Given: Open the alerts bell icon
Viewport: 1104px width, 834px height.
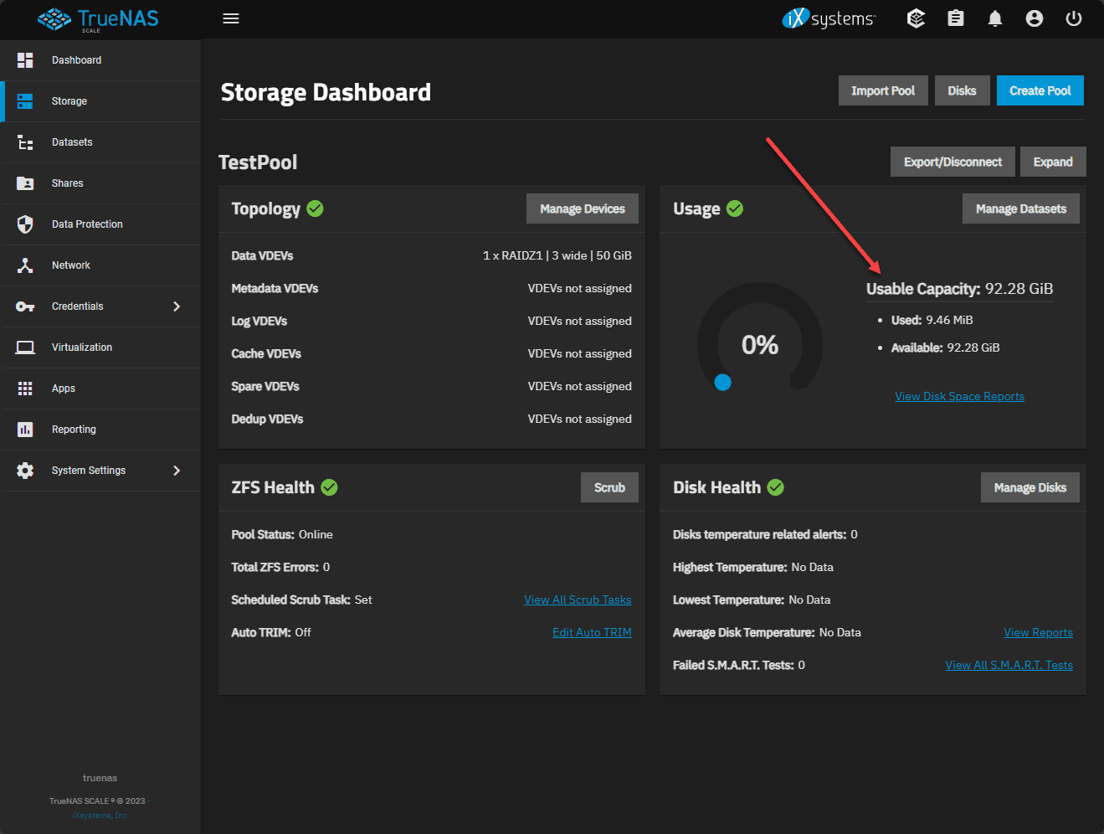Looking at the screenshot, I should (x=994, y=18).
